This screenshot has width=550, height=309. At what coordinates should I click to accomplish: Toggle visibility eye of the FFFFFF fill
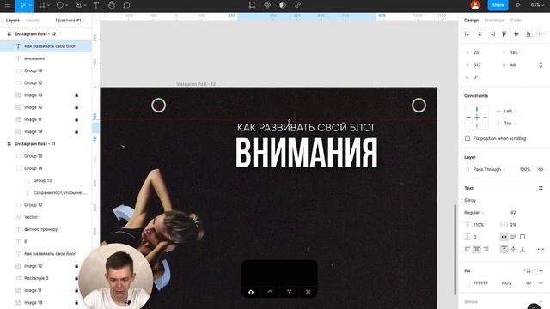tap(529, 283)
